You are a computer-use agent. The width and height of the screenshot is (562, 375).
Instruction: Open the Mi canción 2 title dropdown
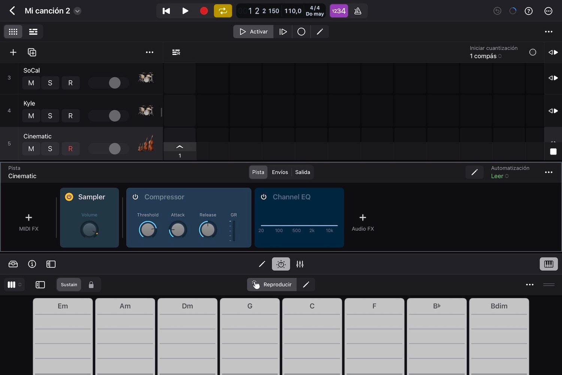coord(77,10)
